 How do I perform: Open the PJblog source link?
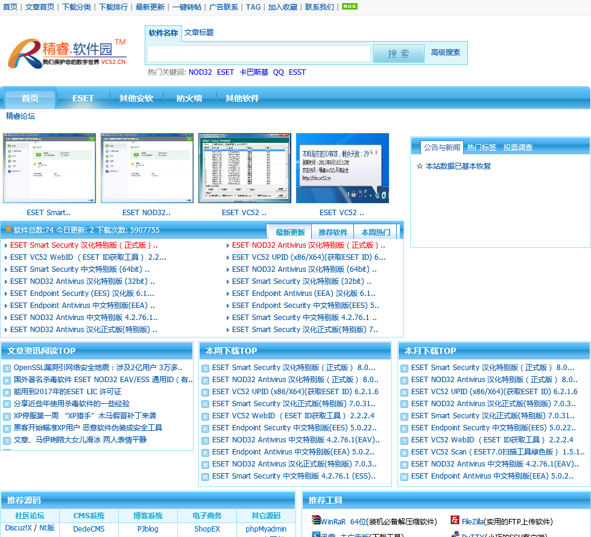point(148,529)
